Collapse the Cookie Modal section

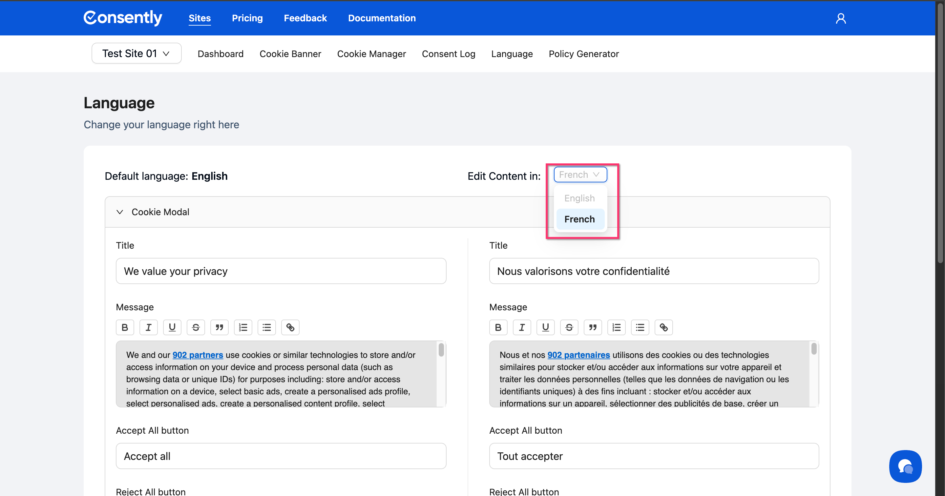coord(119,212)
